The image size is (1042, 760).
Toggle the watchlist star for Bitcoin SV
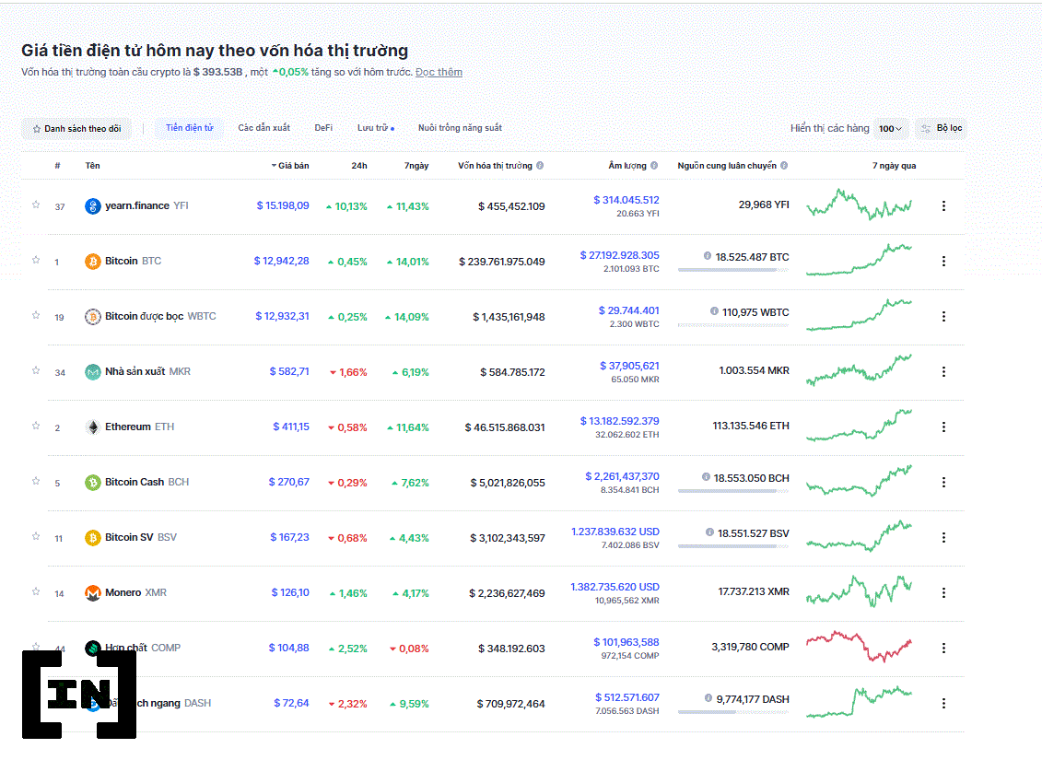[x=36, y=536]
